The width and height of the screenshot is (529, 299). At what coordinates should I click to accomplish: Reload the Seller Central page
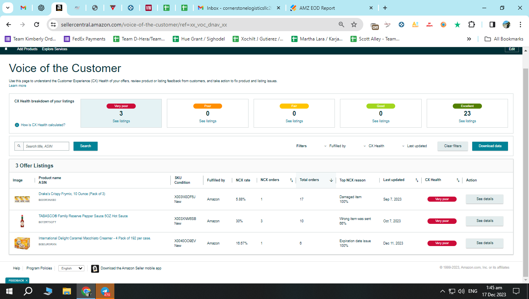click(x=37, y=25)
